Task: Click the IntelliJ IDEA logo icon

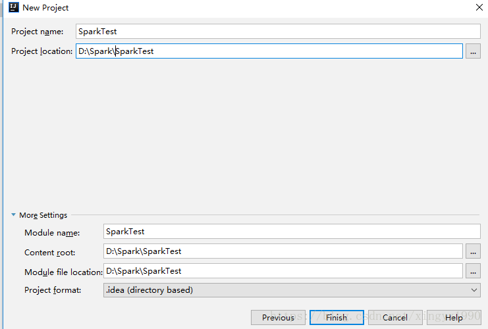Action: [x=13, y=8]
